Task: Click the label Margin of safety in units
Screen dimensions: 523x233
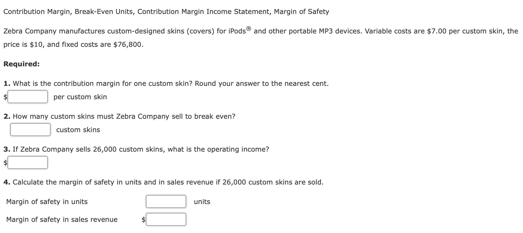Action: point(47,202)
